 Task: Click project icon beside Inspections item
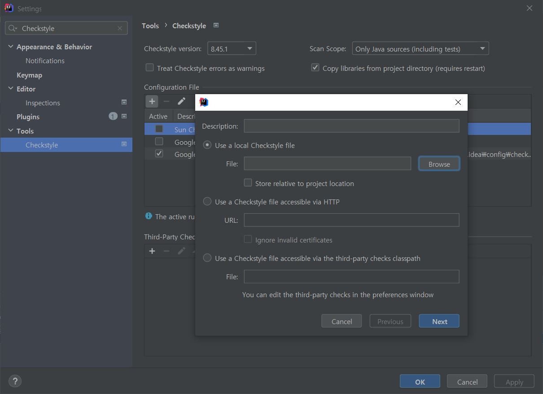124,102
